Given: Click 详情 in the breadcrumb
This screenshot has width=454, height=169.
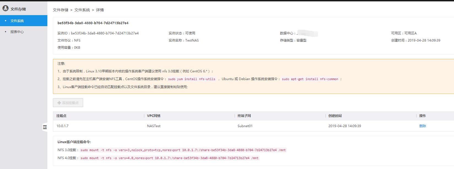Looking at the screenshot, I should [100, 10].
